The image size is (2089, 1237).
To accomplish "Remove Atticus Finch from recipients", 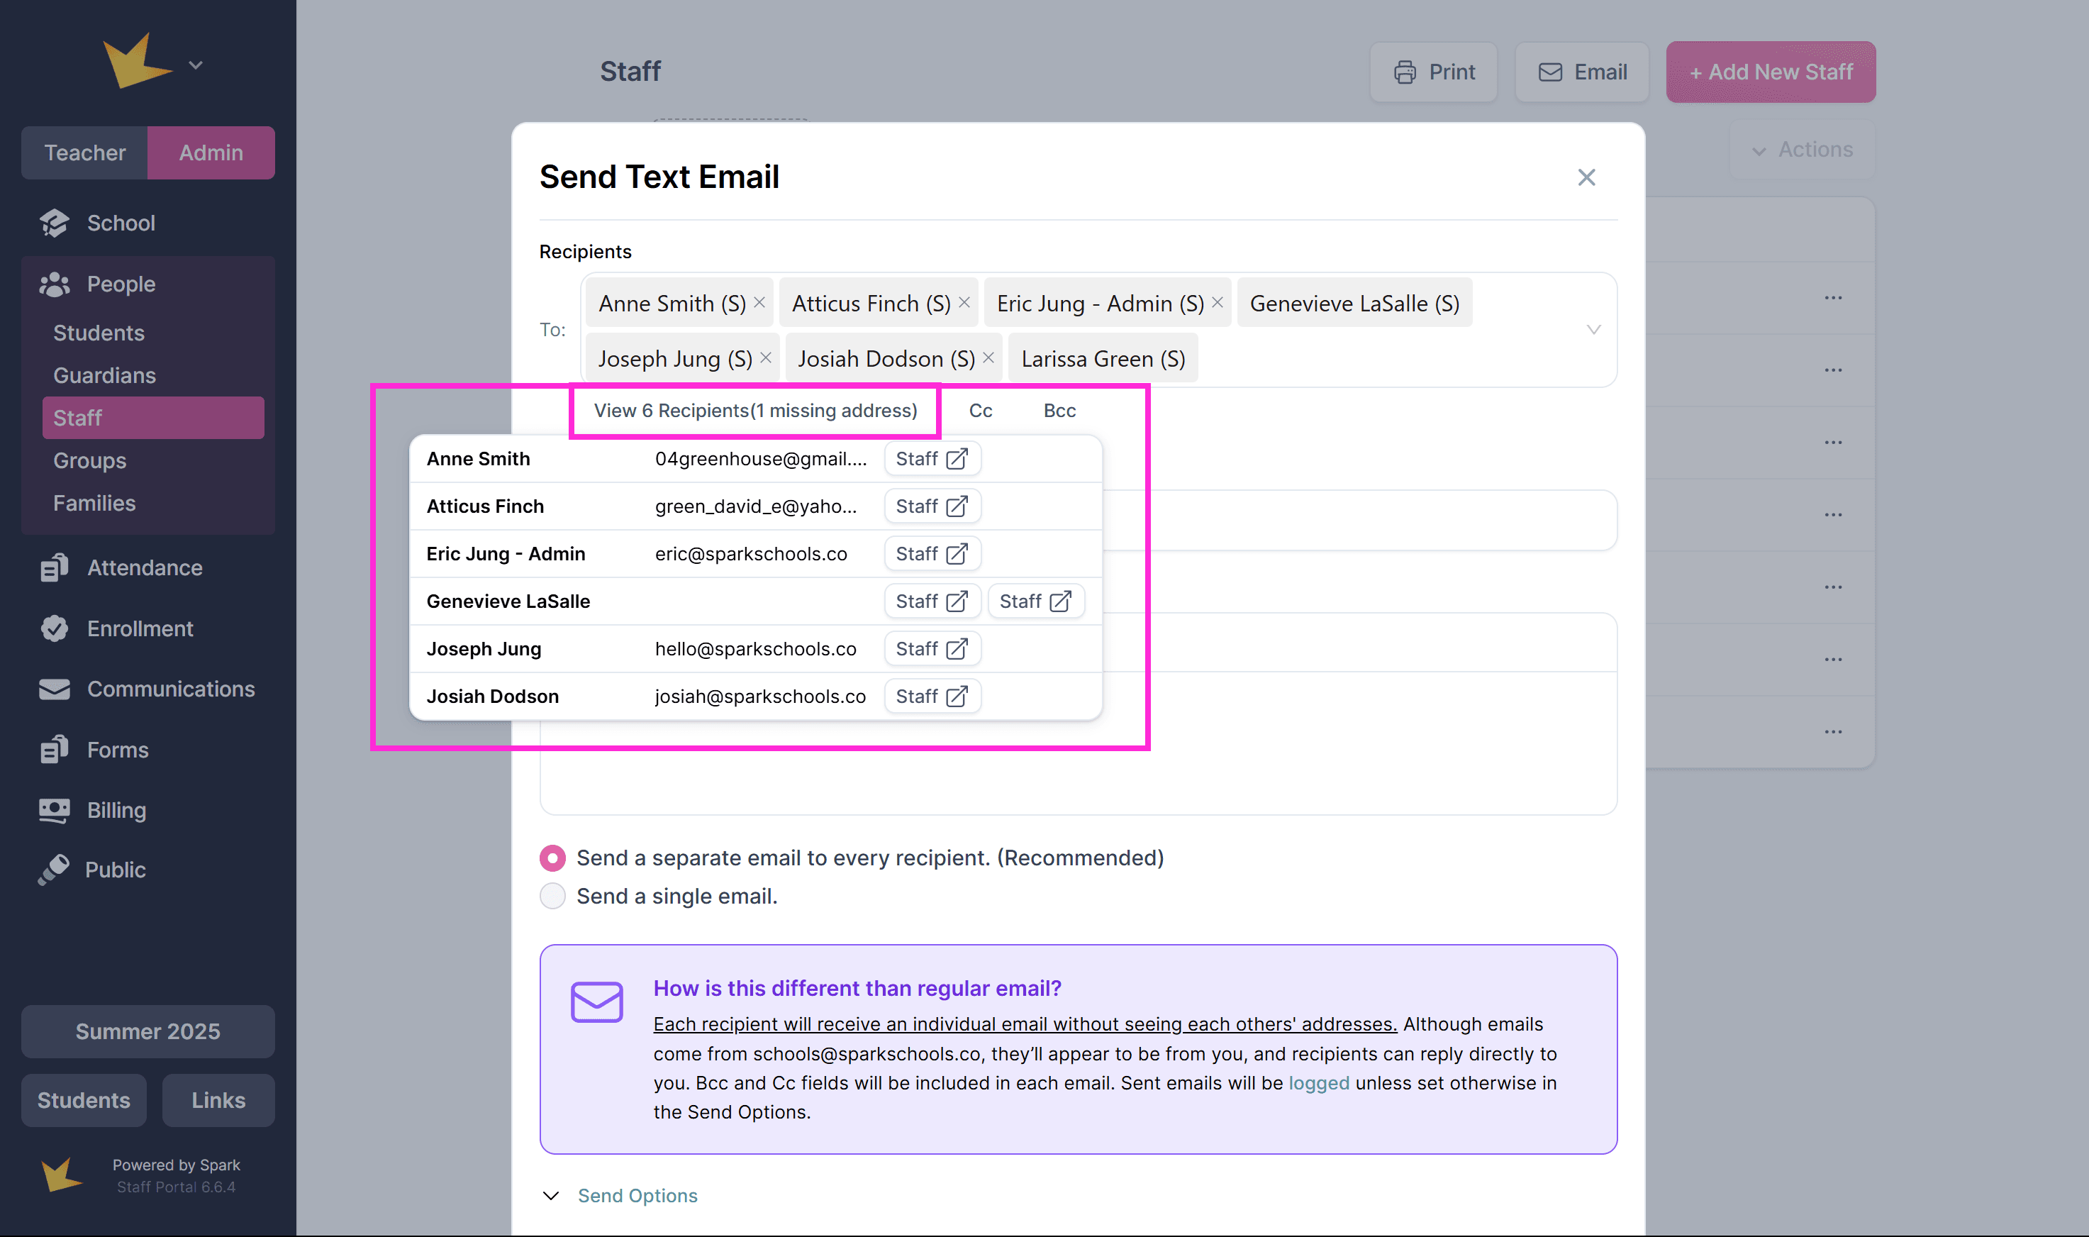I will [964, 303].
